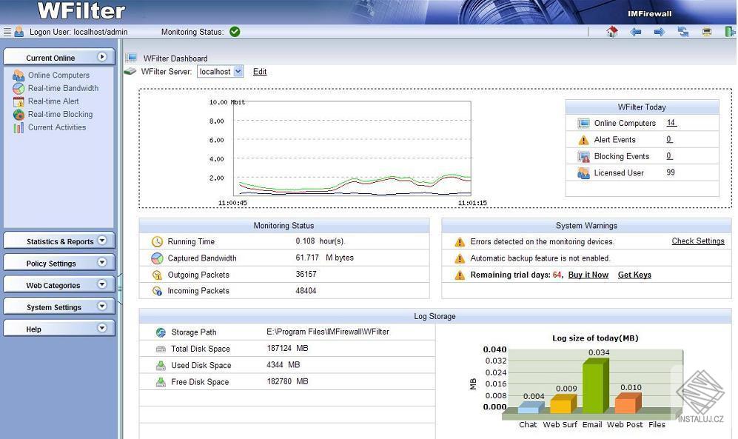
Task: Click the Online Computers icon in WFilter Today
Action: pyautogui.click(x=583, y=124)
